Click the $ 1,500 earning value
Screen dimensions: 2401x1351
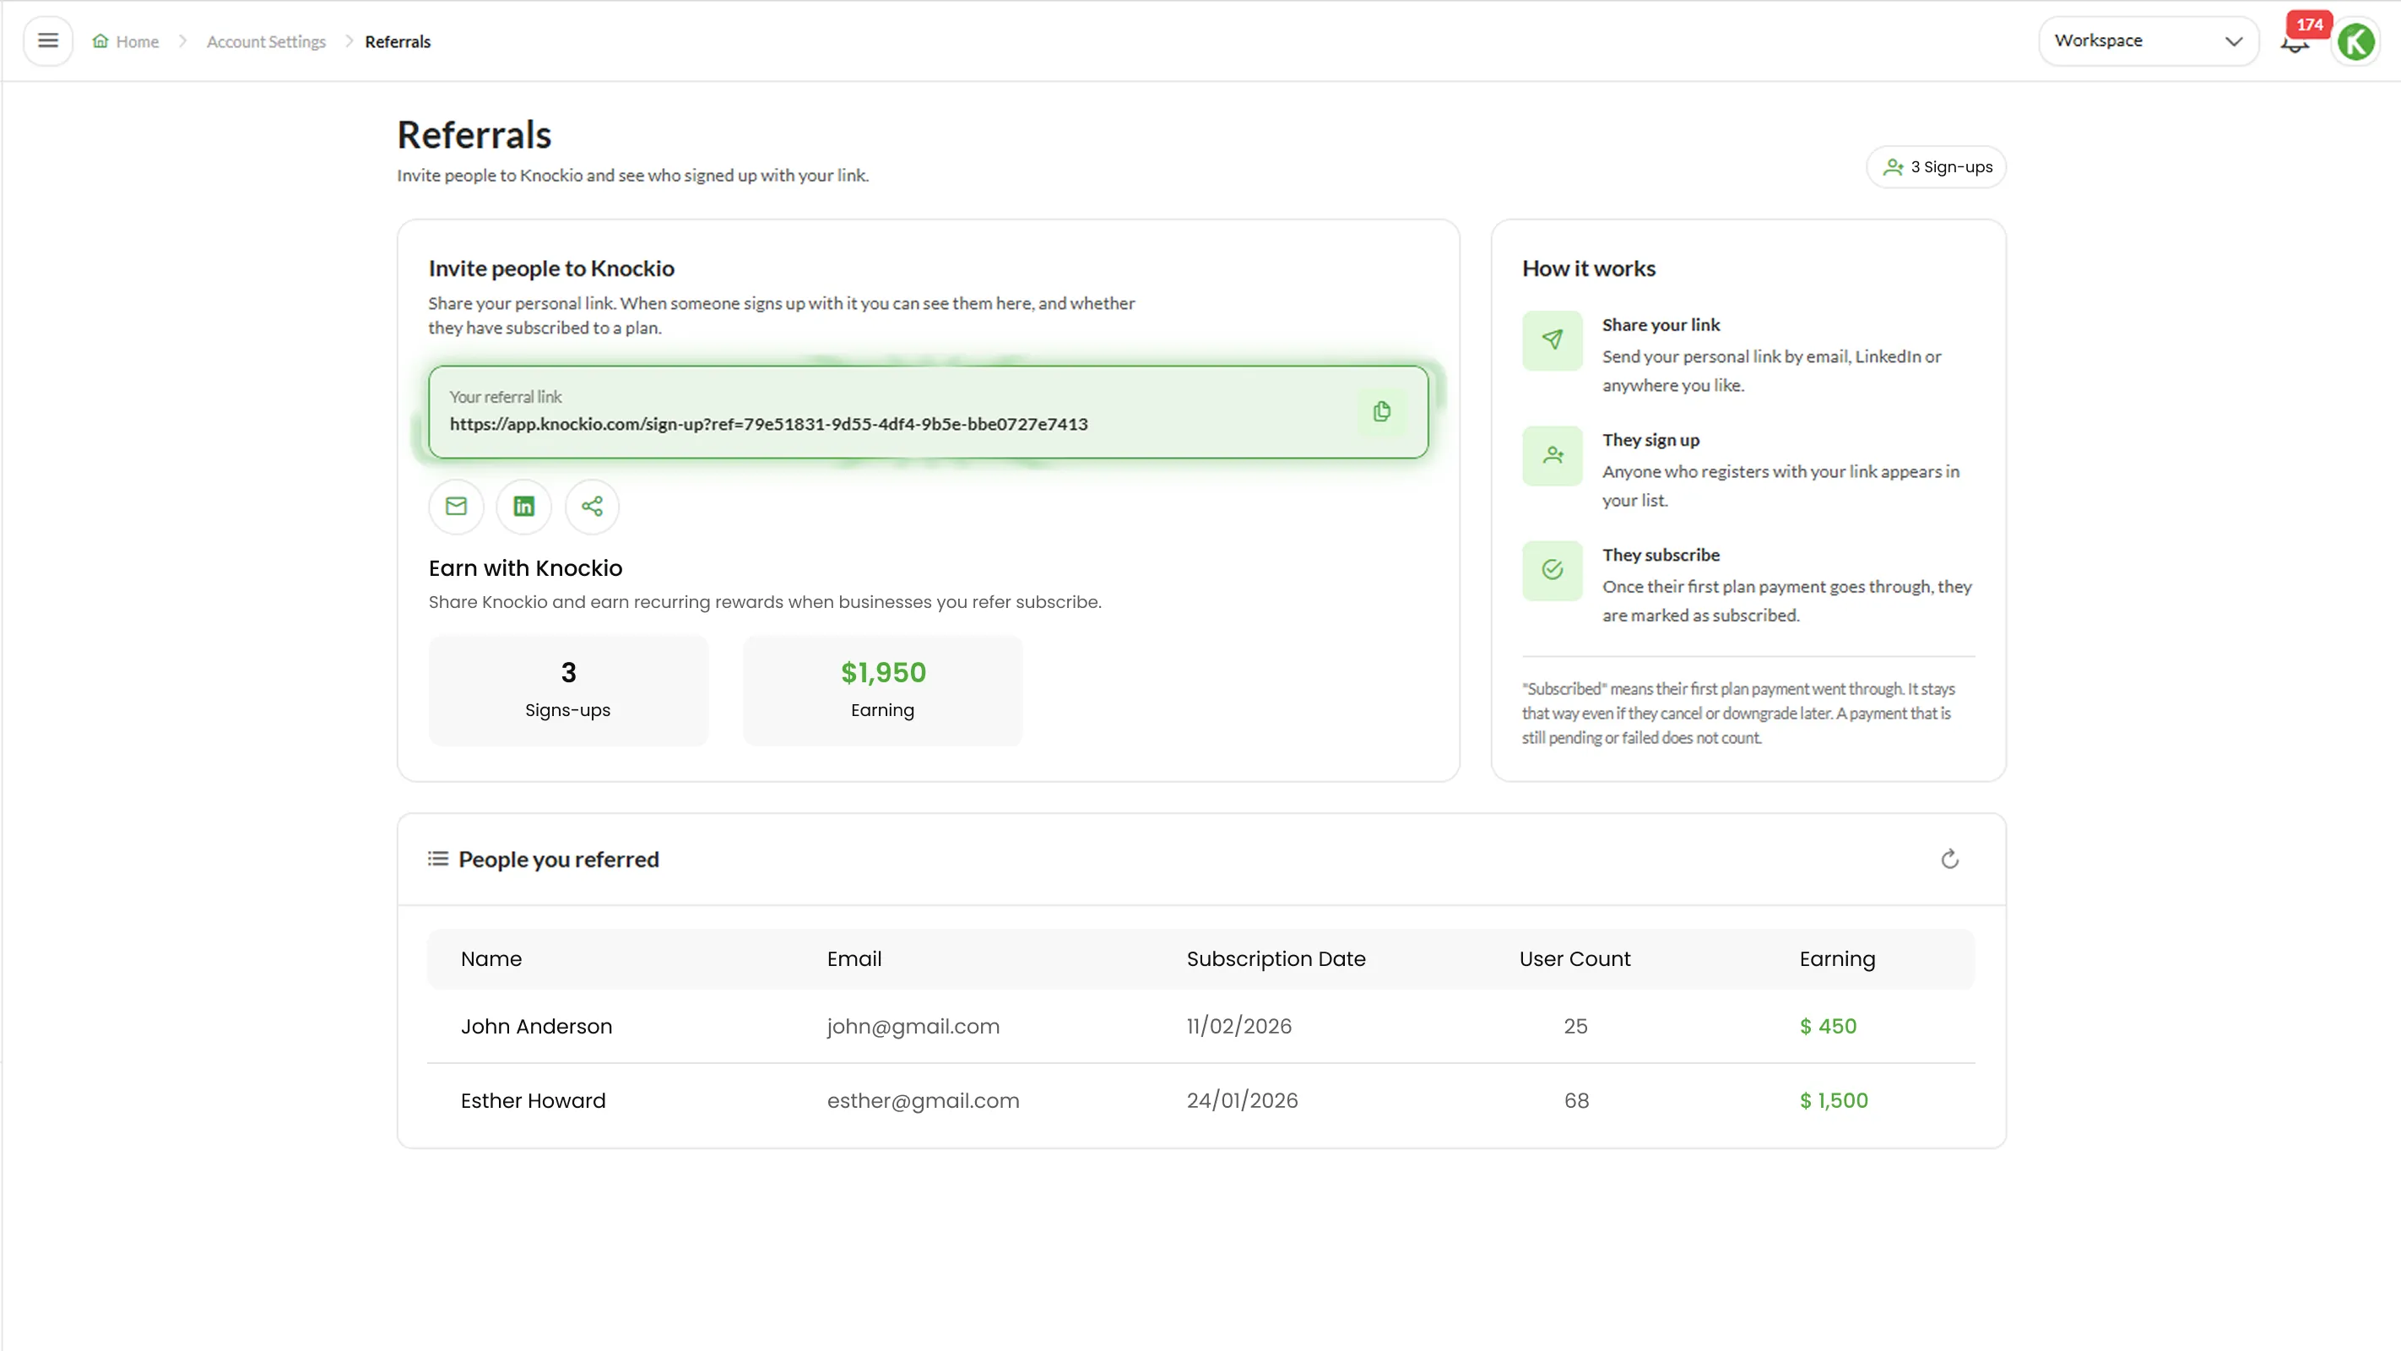(1834, 1100)
